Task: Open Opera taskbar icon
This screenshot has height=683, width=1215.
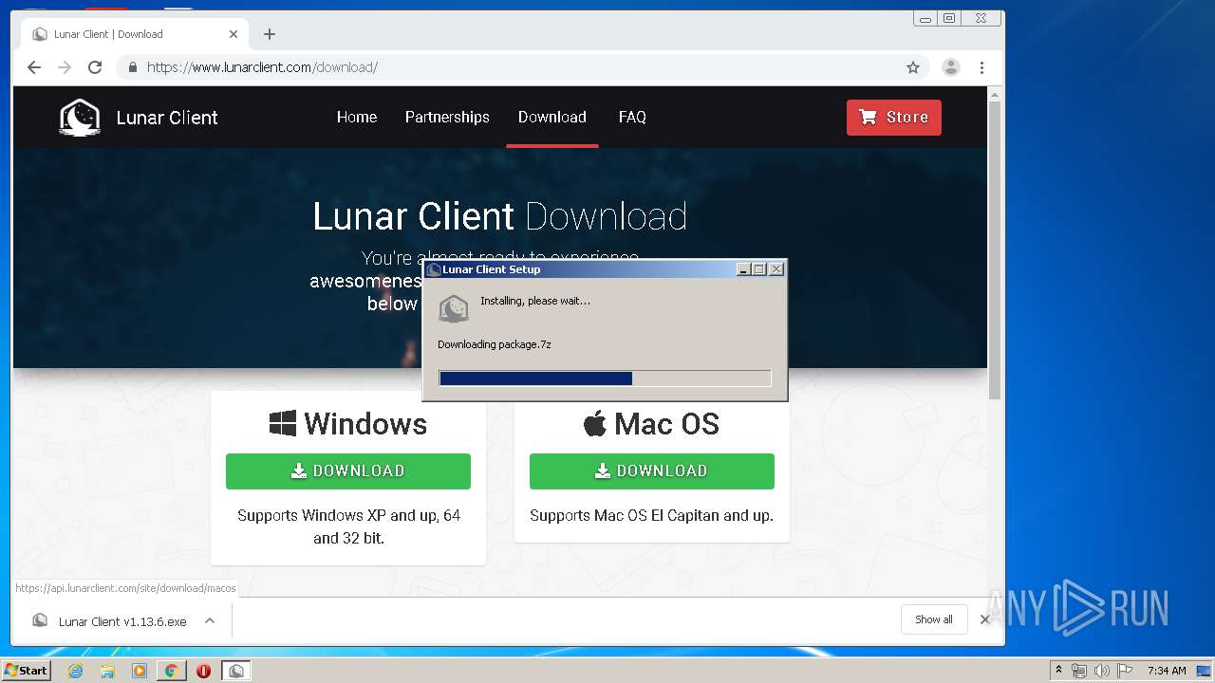Action: (203, 671)
